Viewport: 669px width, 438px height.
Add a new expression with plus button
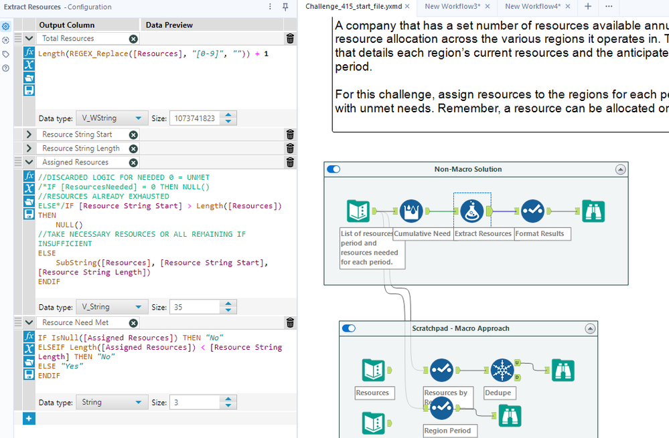(29, 418)
